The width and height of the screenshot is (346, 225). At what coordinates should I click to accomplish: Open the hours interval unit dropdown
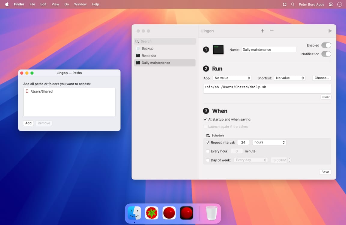click(269, 142)
